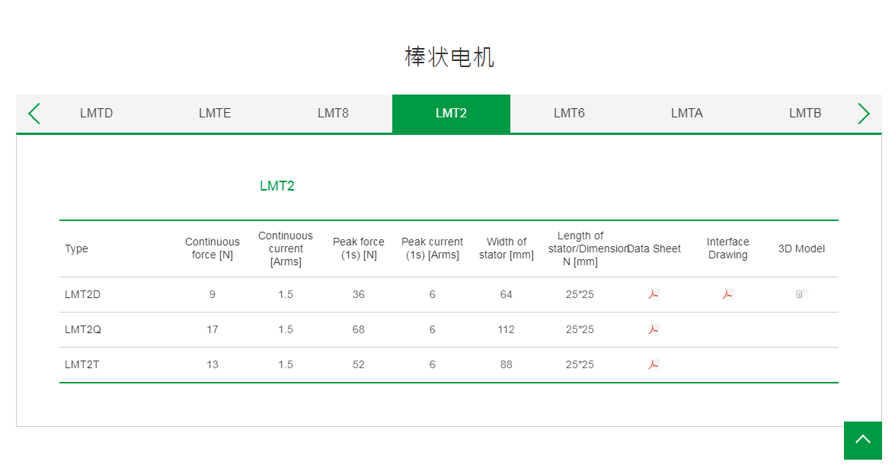The height and width of the screenshot is (465, 895).
Task: Open the LMT2D data sheet PDF
Action: click(x=653, y=294)
